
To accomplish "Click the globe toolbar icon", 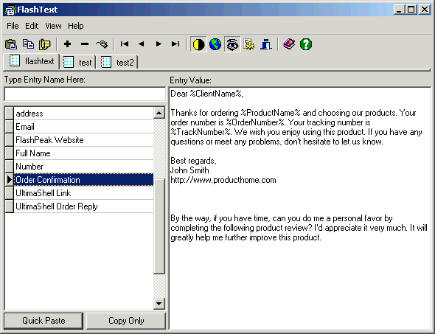I will (x=215, y=44).
